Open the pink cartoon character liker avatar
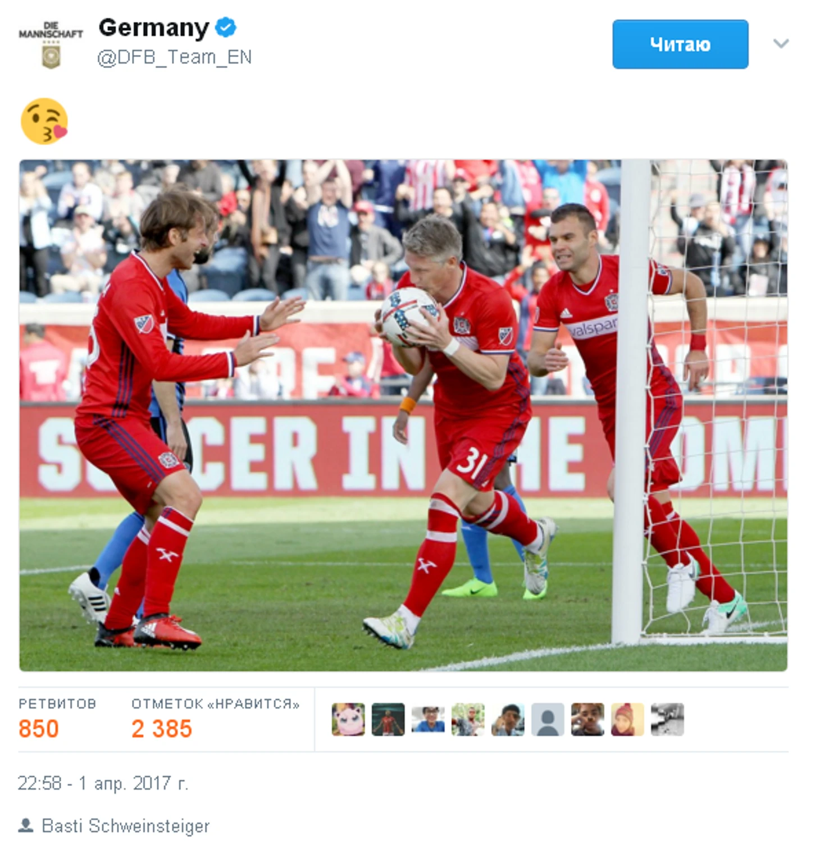 click(348, 719)
